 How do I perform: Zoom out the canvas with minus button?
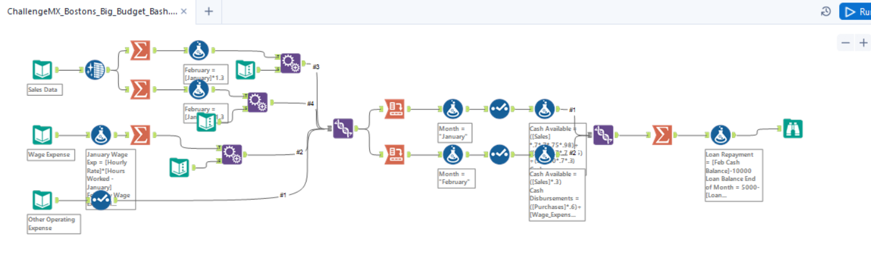(846, 43)
